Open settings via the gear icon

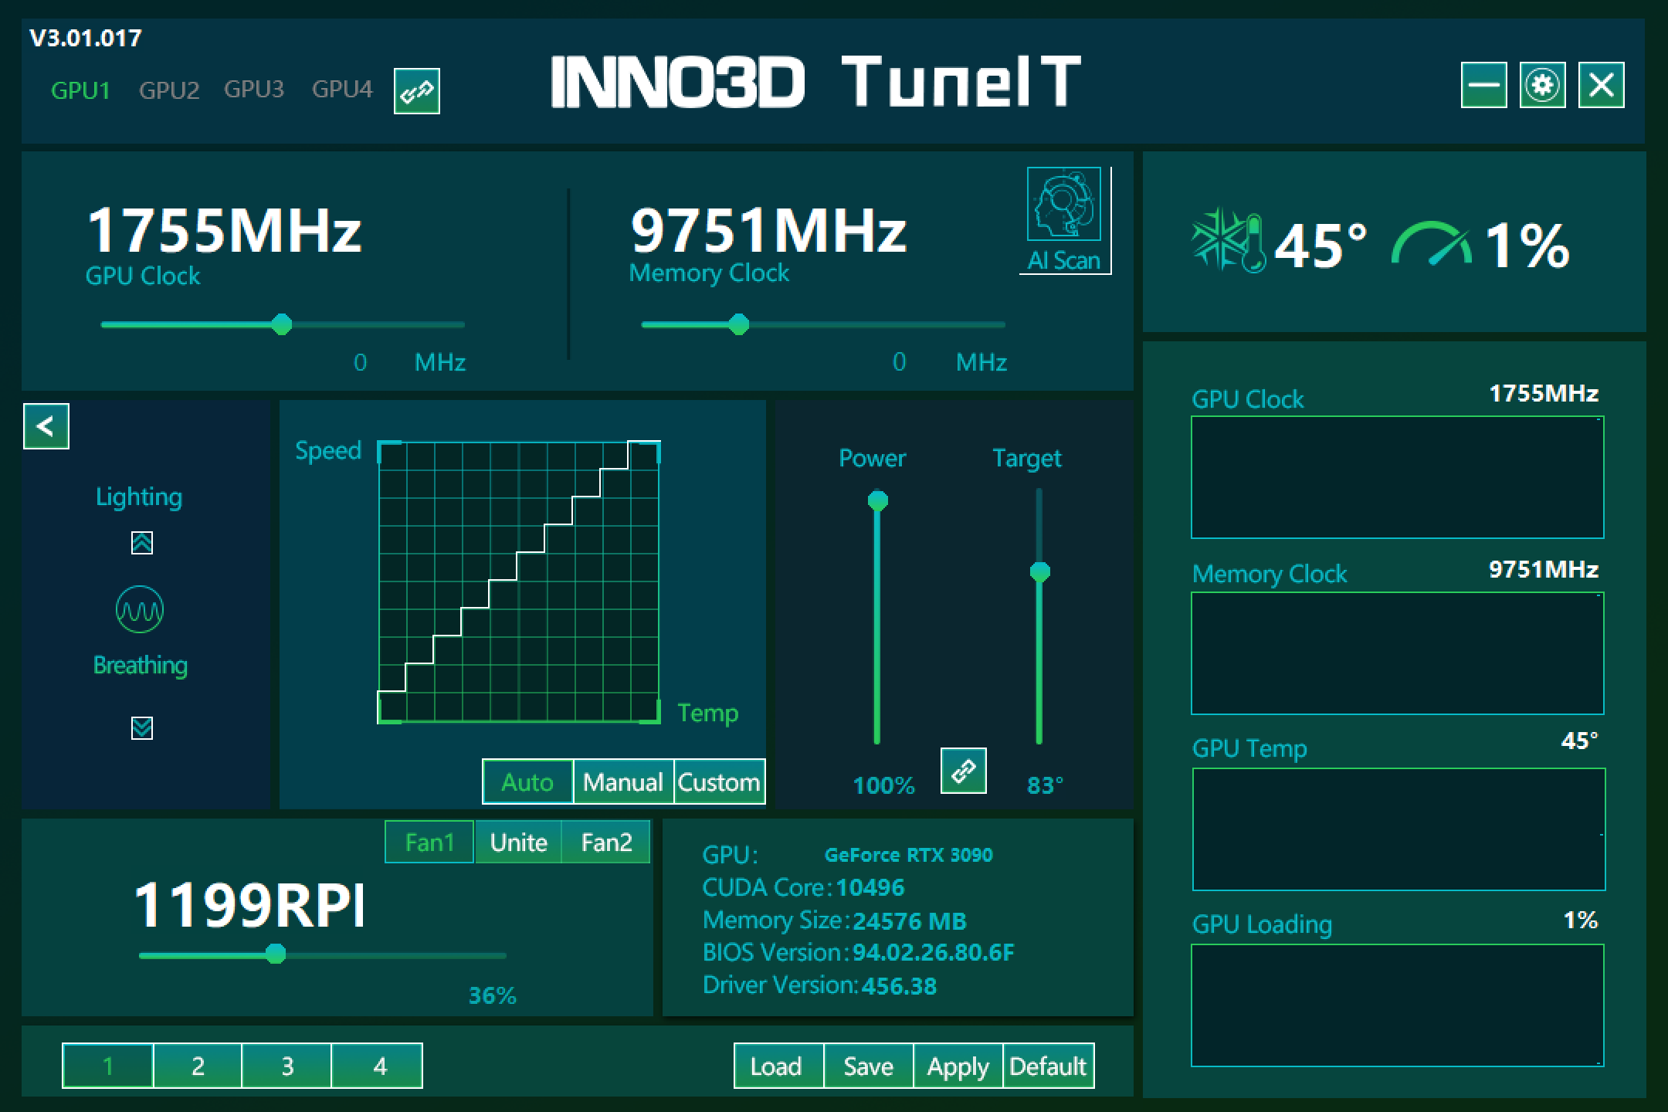pos(1542,85)
